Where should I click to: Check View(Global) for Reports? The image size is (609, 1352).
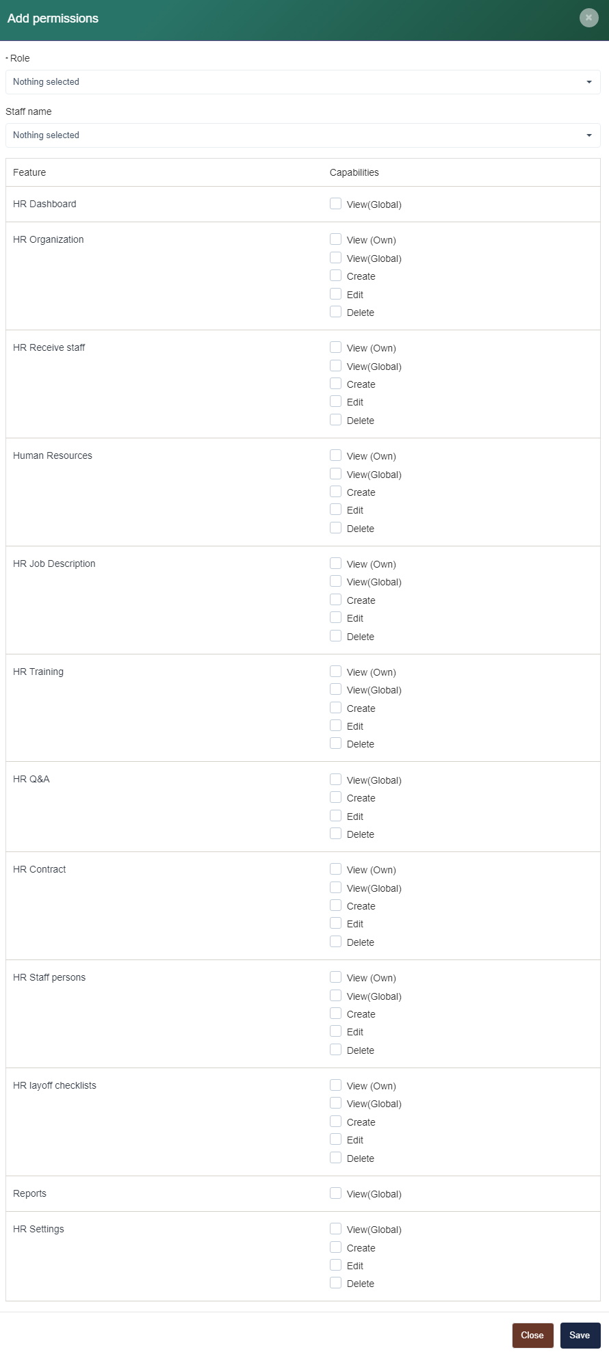point(336,1193)
